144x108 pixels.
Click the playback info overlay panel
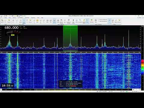pyautogui.click(x=70, y=84)
